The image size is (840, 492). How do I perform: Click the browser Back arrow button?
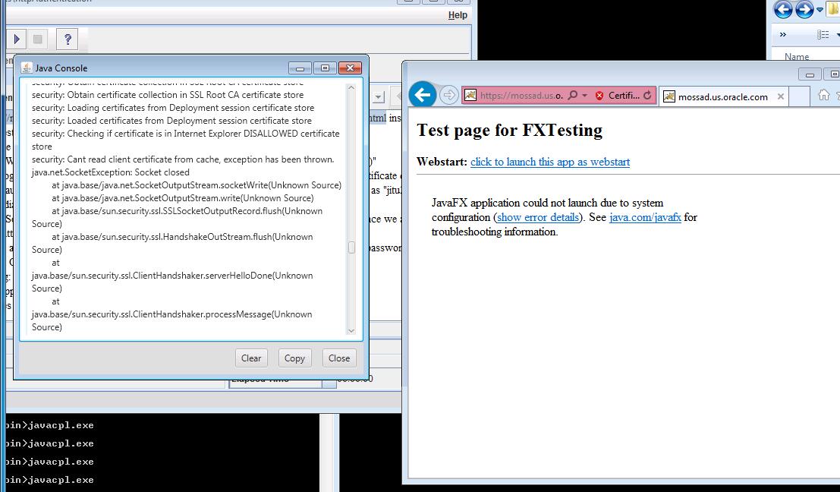pyautogui.click(x=423, y=95)
